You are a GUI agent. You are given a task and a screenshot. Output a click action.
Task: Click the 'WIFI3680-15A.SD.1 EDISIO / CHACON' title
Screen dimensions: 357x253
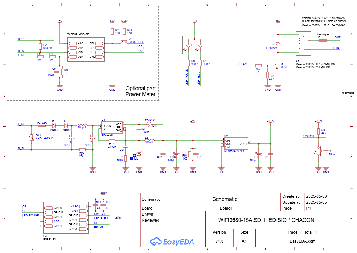(266, 220)
